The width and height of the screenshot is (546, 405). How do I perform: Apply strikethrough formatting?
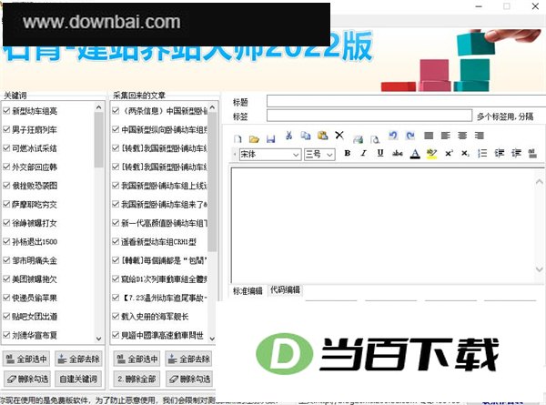click(398, 153)
